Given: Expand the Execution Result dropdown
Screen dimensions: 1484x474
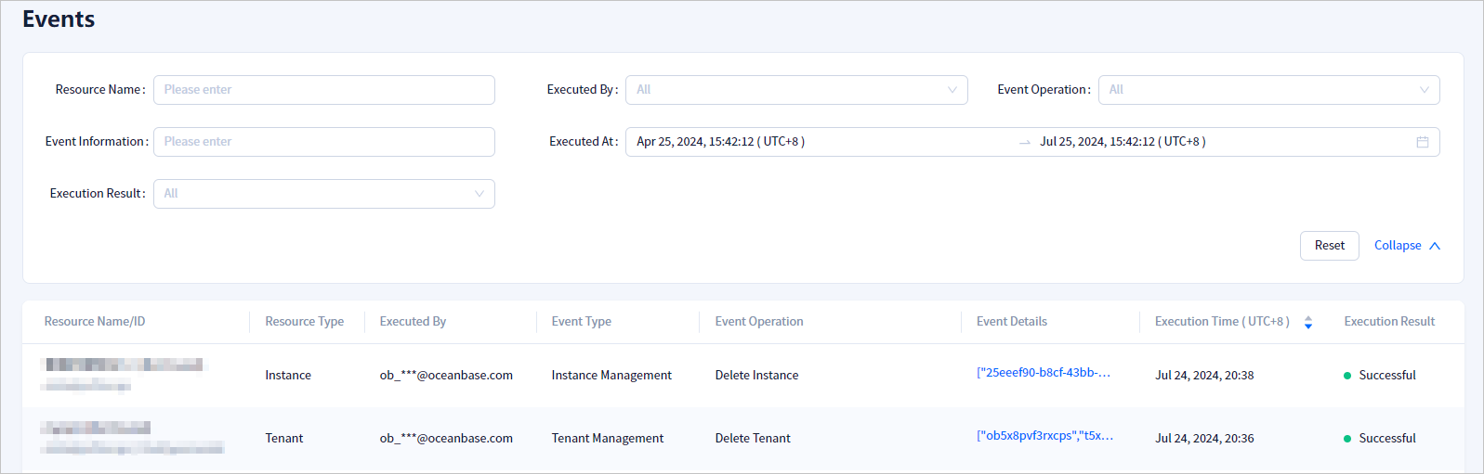Looking at the screenshot, I should [323, 194].
